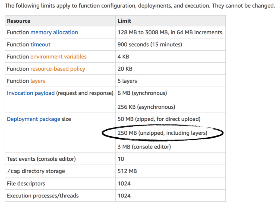Open the resource-based policy link
The image size is (278, 205).
pos(58,69)
